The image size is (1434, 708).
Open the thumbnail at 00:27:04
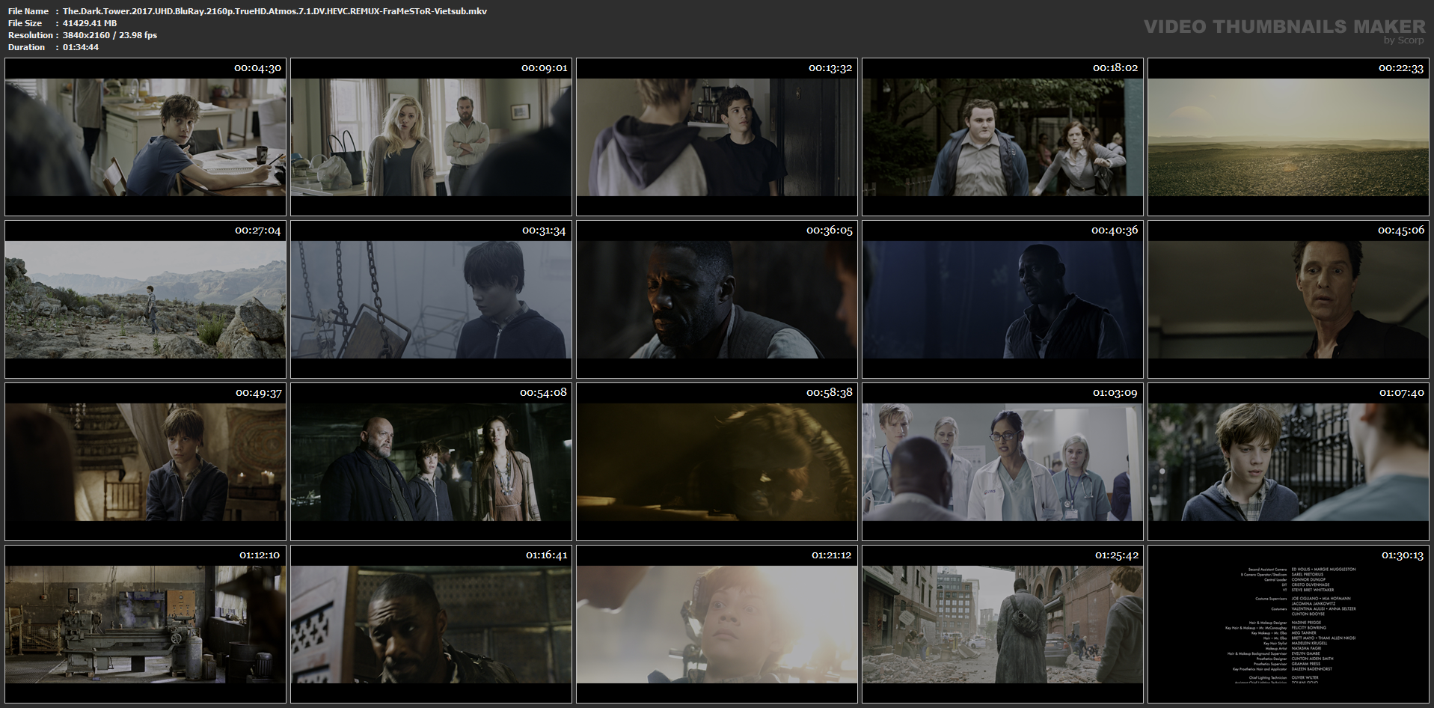click(145, 299)
